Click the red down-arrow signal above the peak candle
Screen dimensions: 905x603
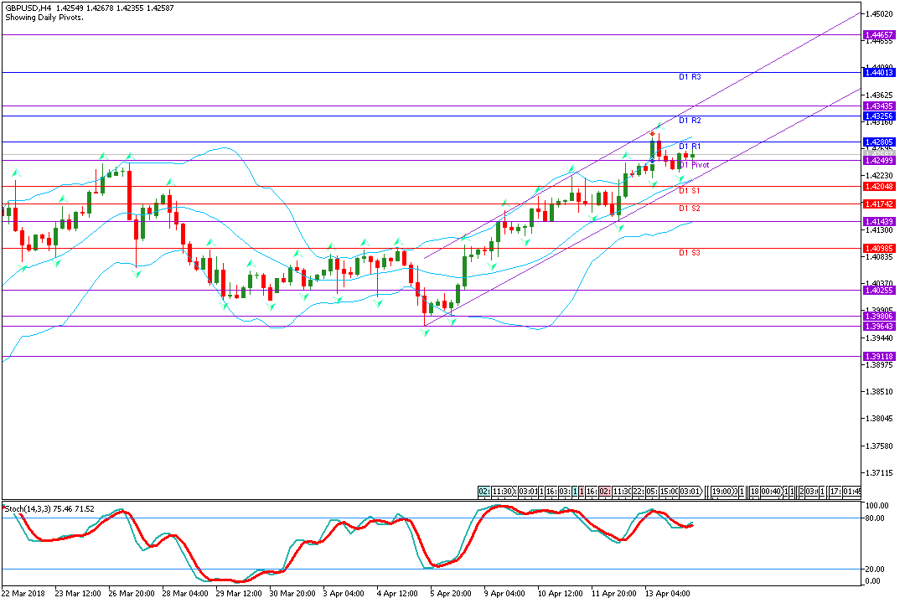[652, 133]
